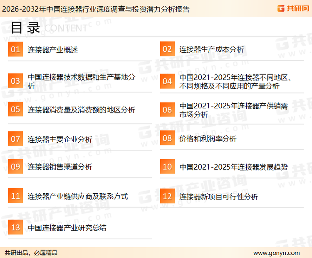Select the text 连接器销售渠道分析

pyautogui.click(x=60, y=167)
